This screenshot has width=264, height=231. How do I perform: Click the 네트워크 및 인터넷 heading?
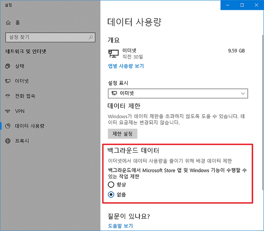click(26, 52)
